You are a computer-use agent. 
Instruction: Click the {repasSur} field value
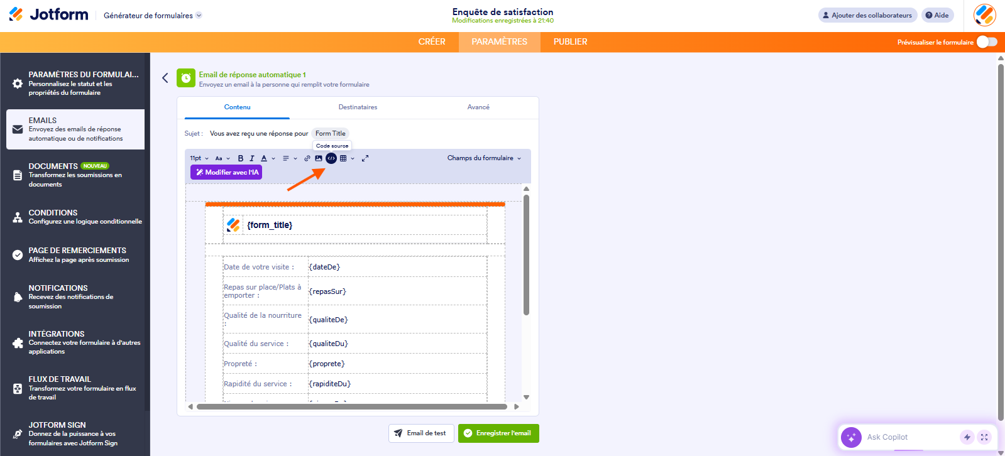coord(327,291)
